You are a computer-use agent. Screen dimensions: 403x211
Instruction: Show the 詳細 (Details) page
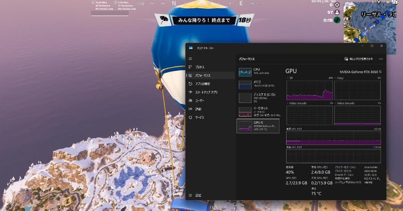tap(210, 109)
